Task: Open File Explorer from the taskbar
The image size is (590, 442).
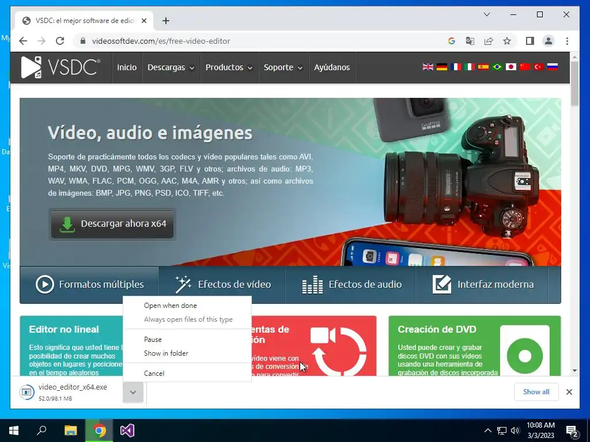Action: 70,430
